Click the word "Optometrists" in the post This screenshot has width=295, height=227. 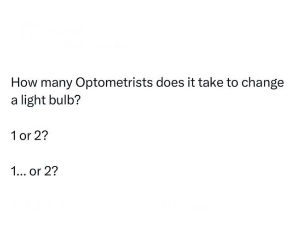pyautogui.click(x=112, y=84)
